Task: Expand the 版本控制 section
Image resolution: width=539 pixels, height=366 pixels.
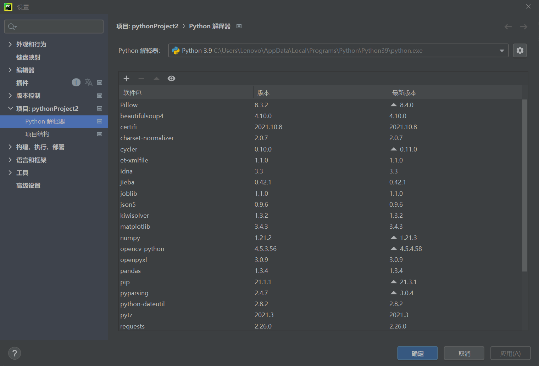Action: pos(10,96)
